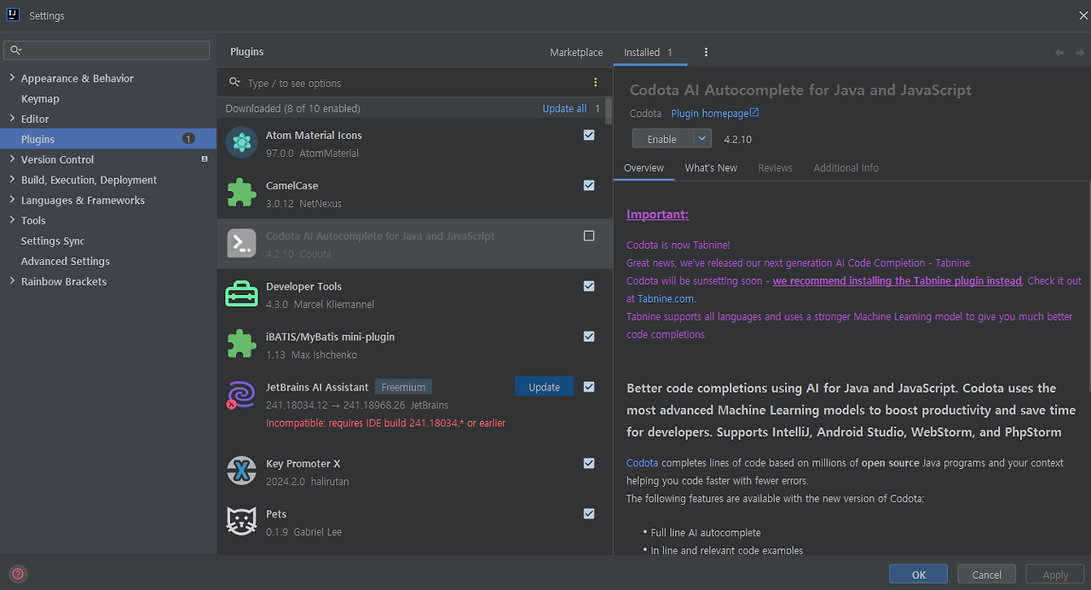Expand Build, Execution, Deployment section
The width and height of the screenshot is (1091, 590).
click(12, 180)
